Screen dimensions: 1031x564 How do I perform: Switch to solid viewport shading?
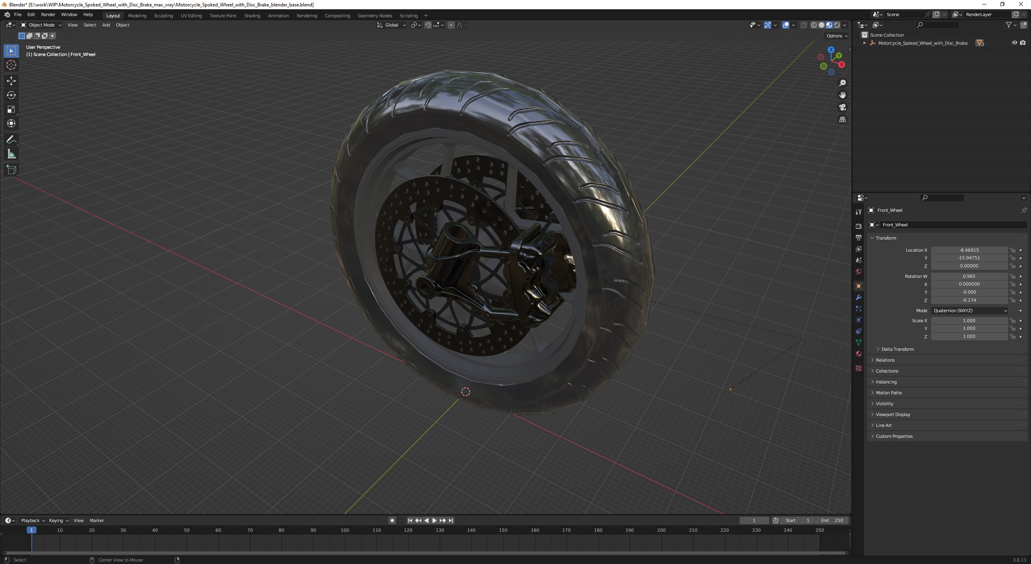click(x=821, y=25)
